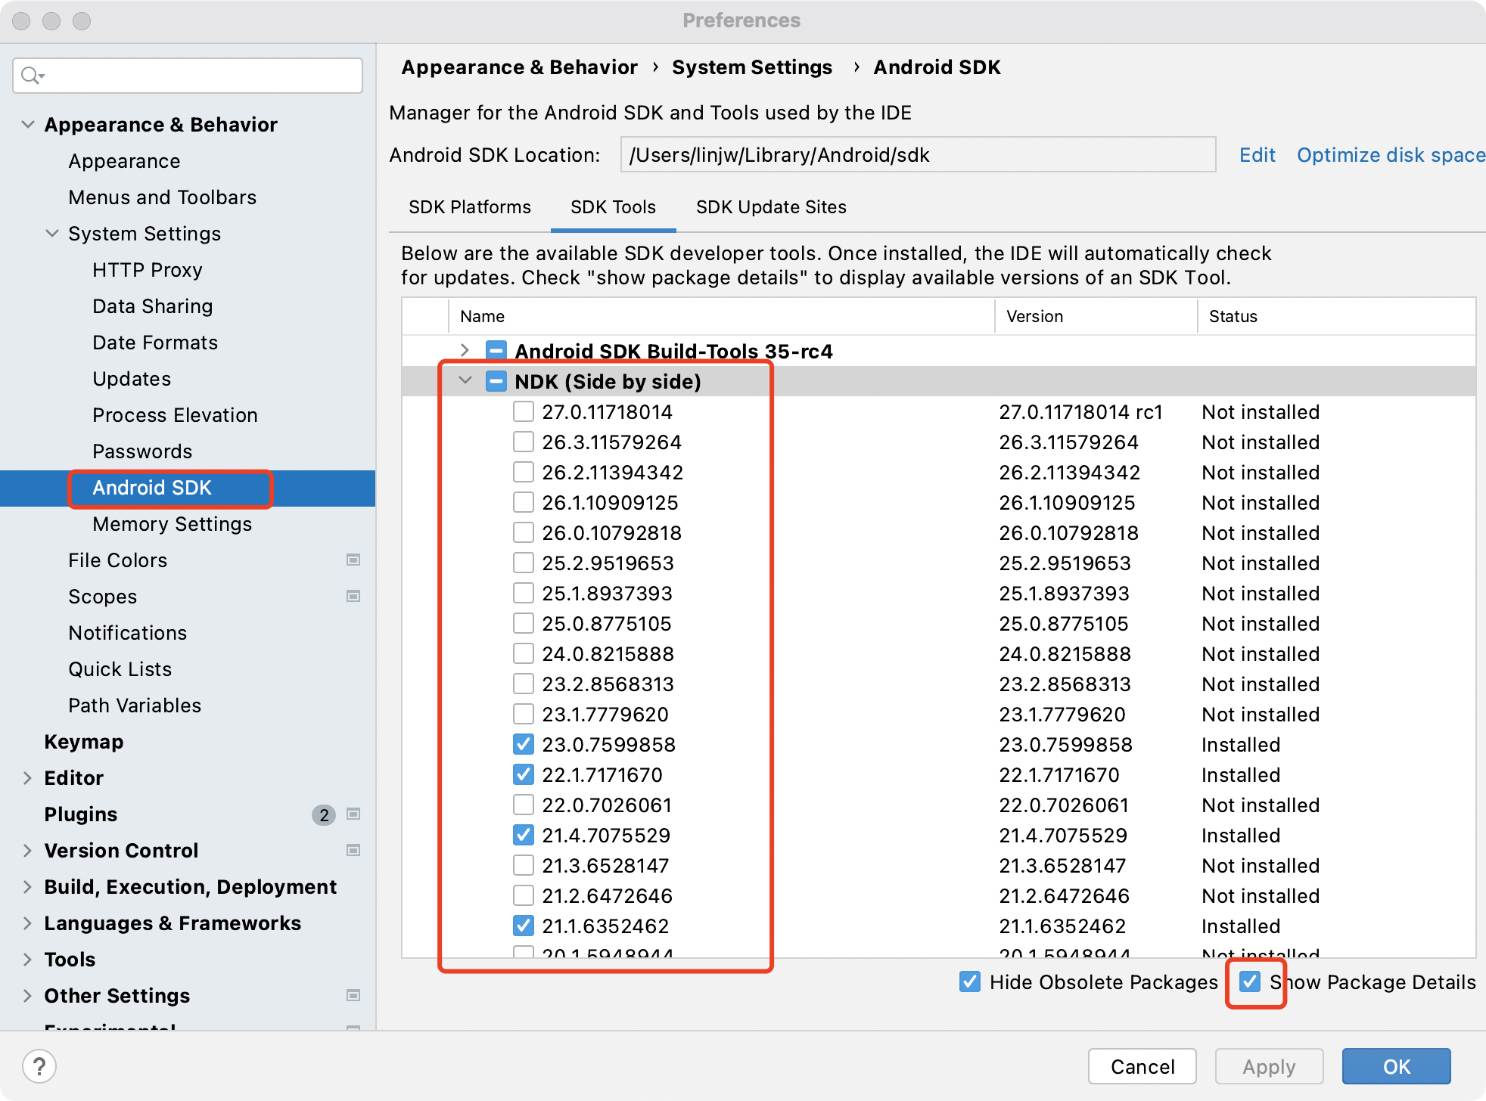Uncheck NDK version 23.0.7599858
This screenshot has height=1101, width=1486.
click(524, 745)
